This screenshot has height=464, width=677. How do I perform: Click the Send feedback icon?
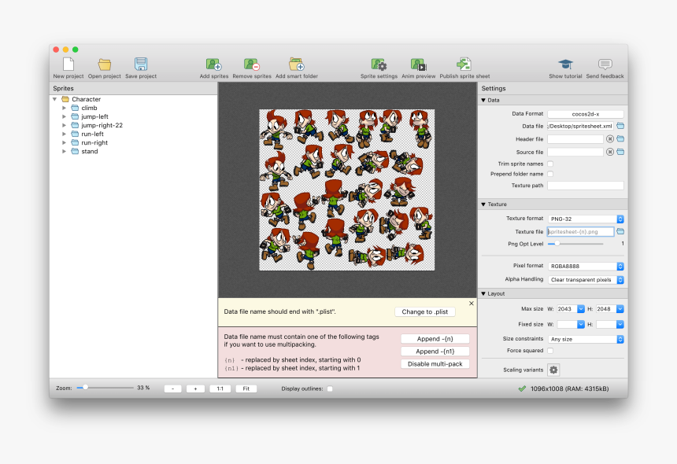605,64
